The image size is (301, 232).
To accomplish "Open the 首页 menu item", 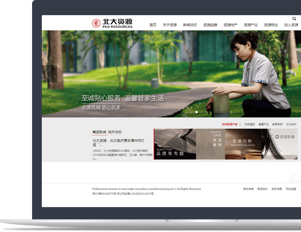I will coord(153,25).
